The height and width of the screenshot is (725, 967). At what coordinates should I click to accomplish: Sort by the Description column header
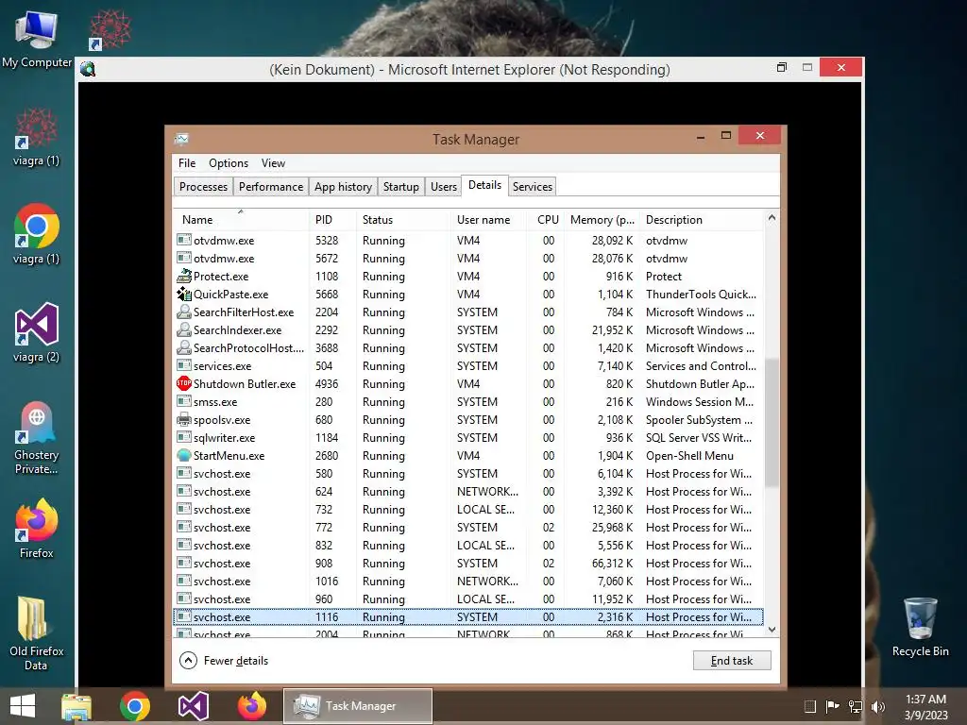coord(702,219)
